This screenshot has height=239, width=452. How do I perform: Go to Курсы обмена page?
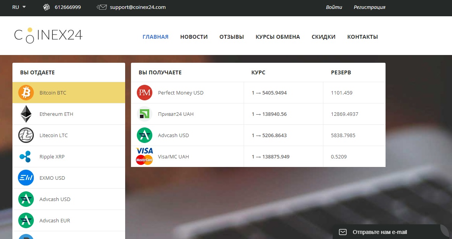pos(277,37)
